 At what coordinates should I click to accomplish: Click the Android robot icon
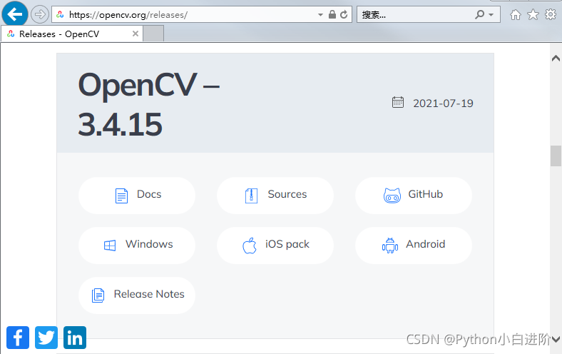pyautogui.click(x=390, y=246)
